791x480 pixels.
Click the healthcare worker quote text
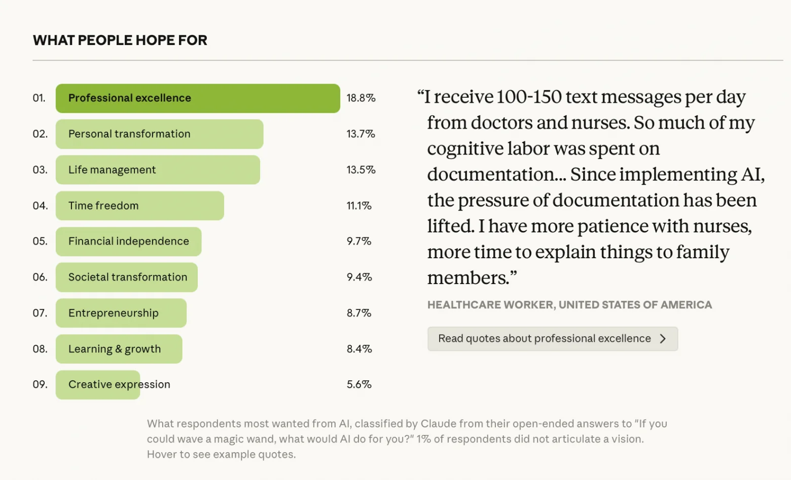(591, 187)
